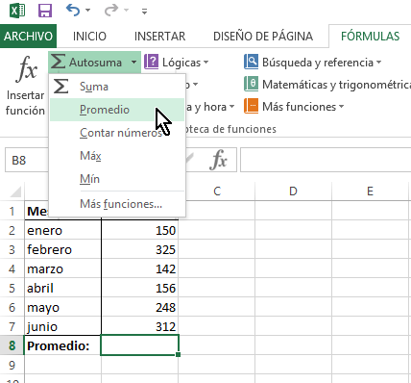Click the Name Box showing B8
The image size is (411, 383).
point(27,160)
